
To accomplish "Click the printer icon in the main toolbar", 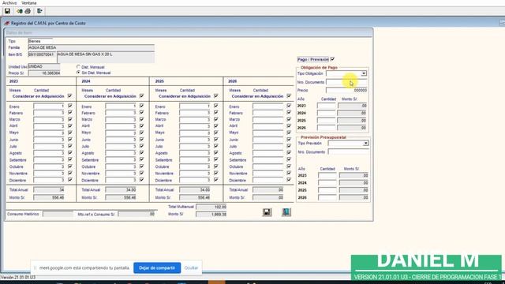I will click(x=28, y=11).
